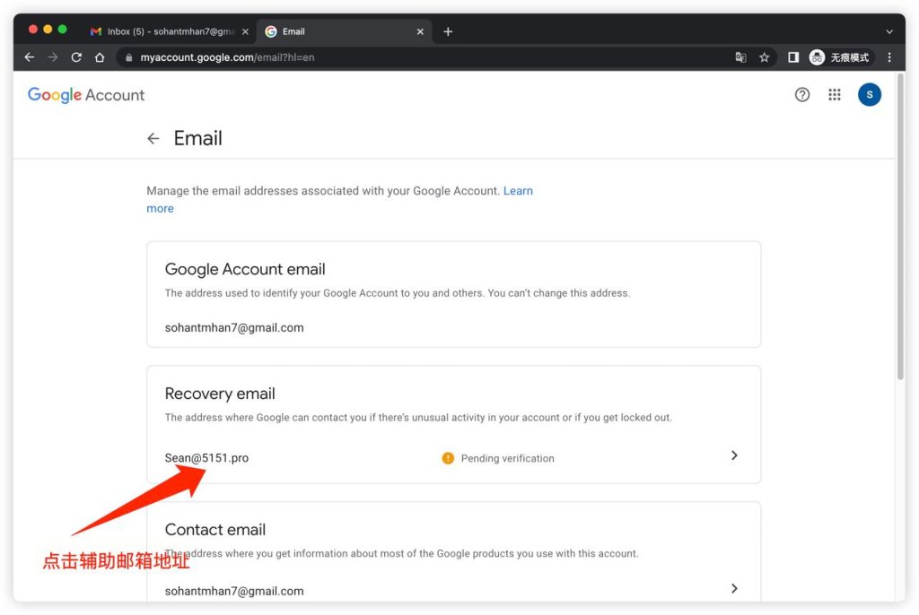The height and width of the screenshot is (615, 919).
Task: Click the back arrow beside Email heading
Action: point(153,139)
